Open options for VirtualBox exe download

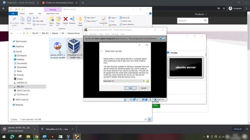pyautogui.click(x=73, y=129)
